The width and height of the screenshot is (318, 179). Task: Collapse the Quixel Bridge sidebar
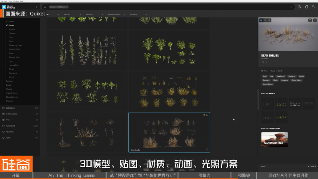[x=36, y=7]
